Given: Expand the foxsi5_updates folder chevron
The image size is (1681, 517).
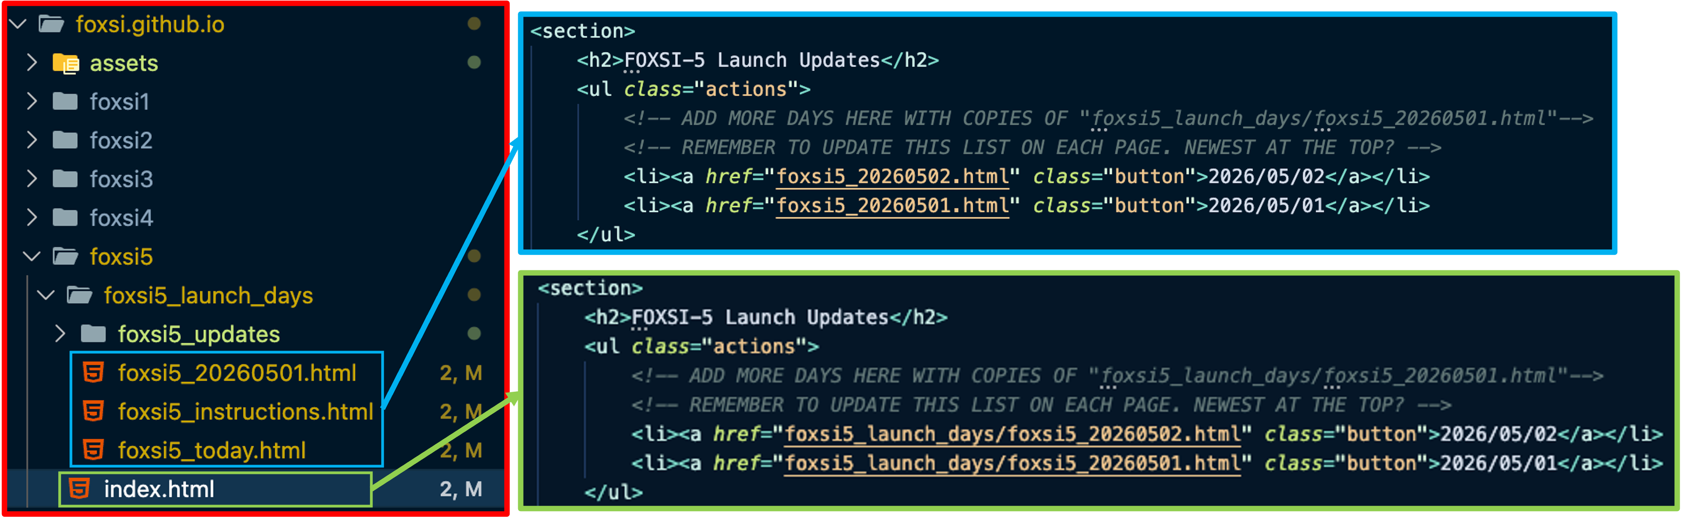Looking at the screenshot, I should [x=60, y=334].
